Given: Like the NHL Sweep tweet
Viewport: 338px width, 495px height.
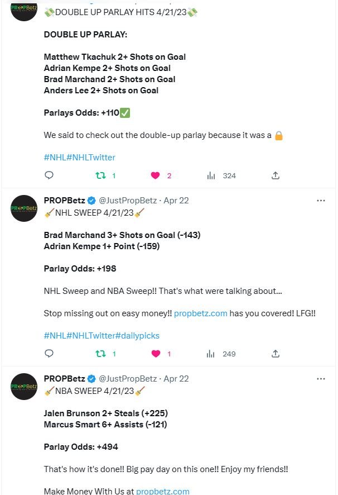Looking at the screenshot, I should click(x=156, y=354).
